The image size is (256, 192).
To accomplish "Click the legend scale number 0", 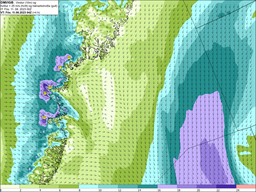I will pyautogui.click(x=1, y=190).
